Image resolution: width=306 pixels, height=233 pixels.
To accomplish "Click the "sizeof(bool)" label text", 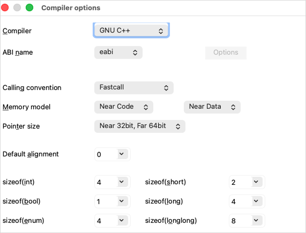I will [21, 201].
